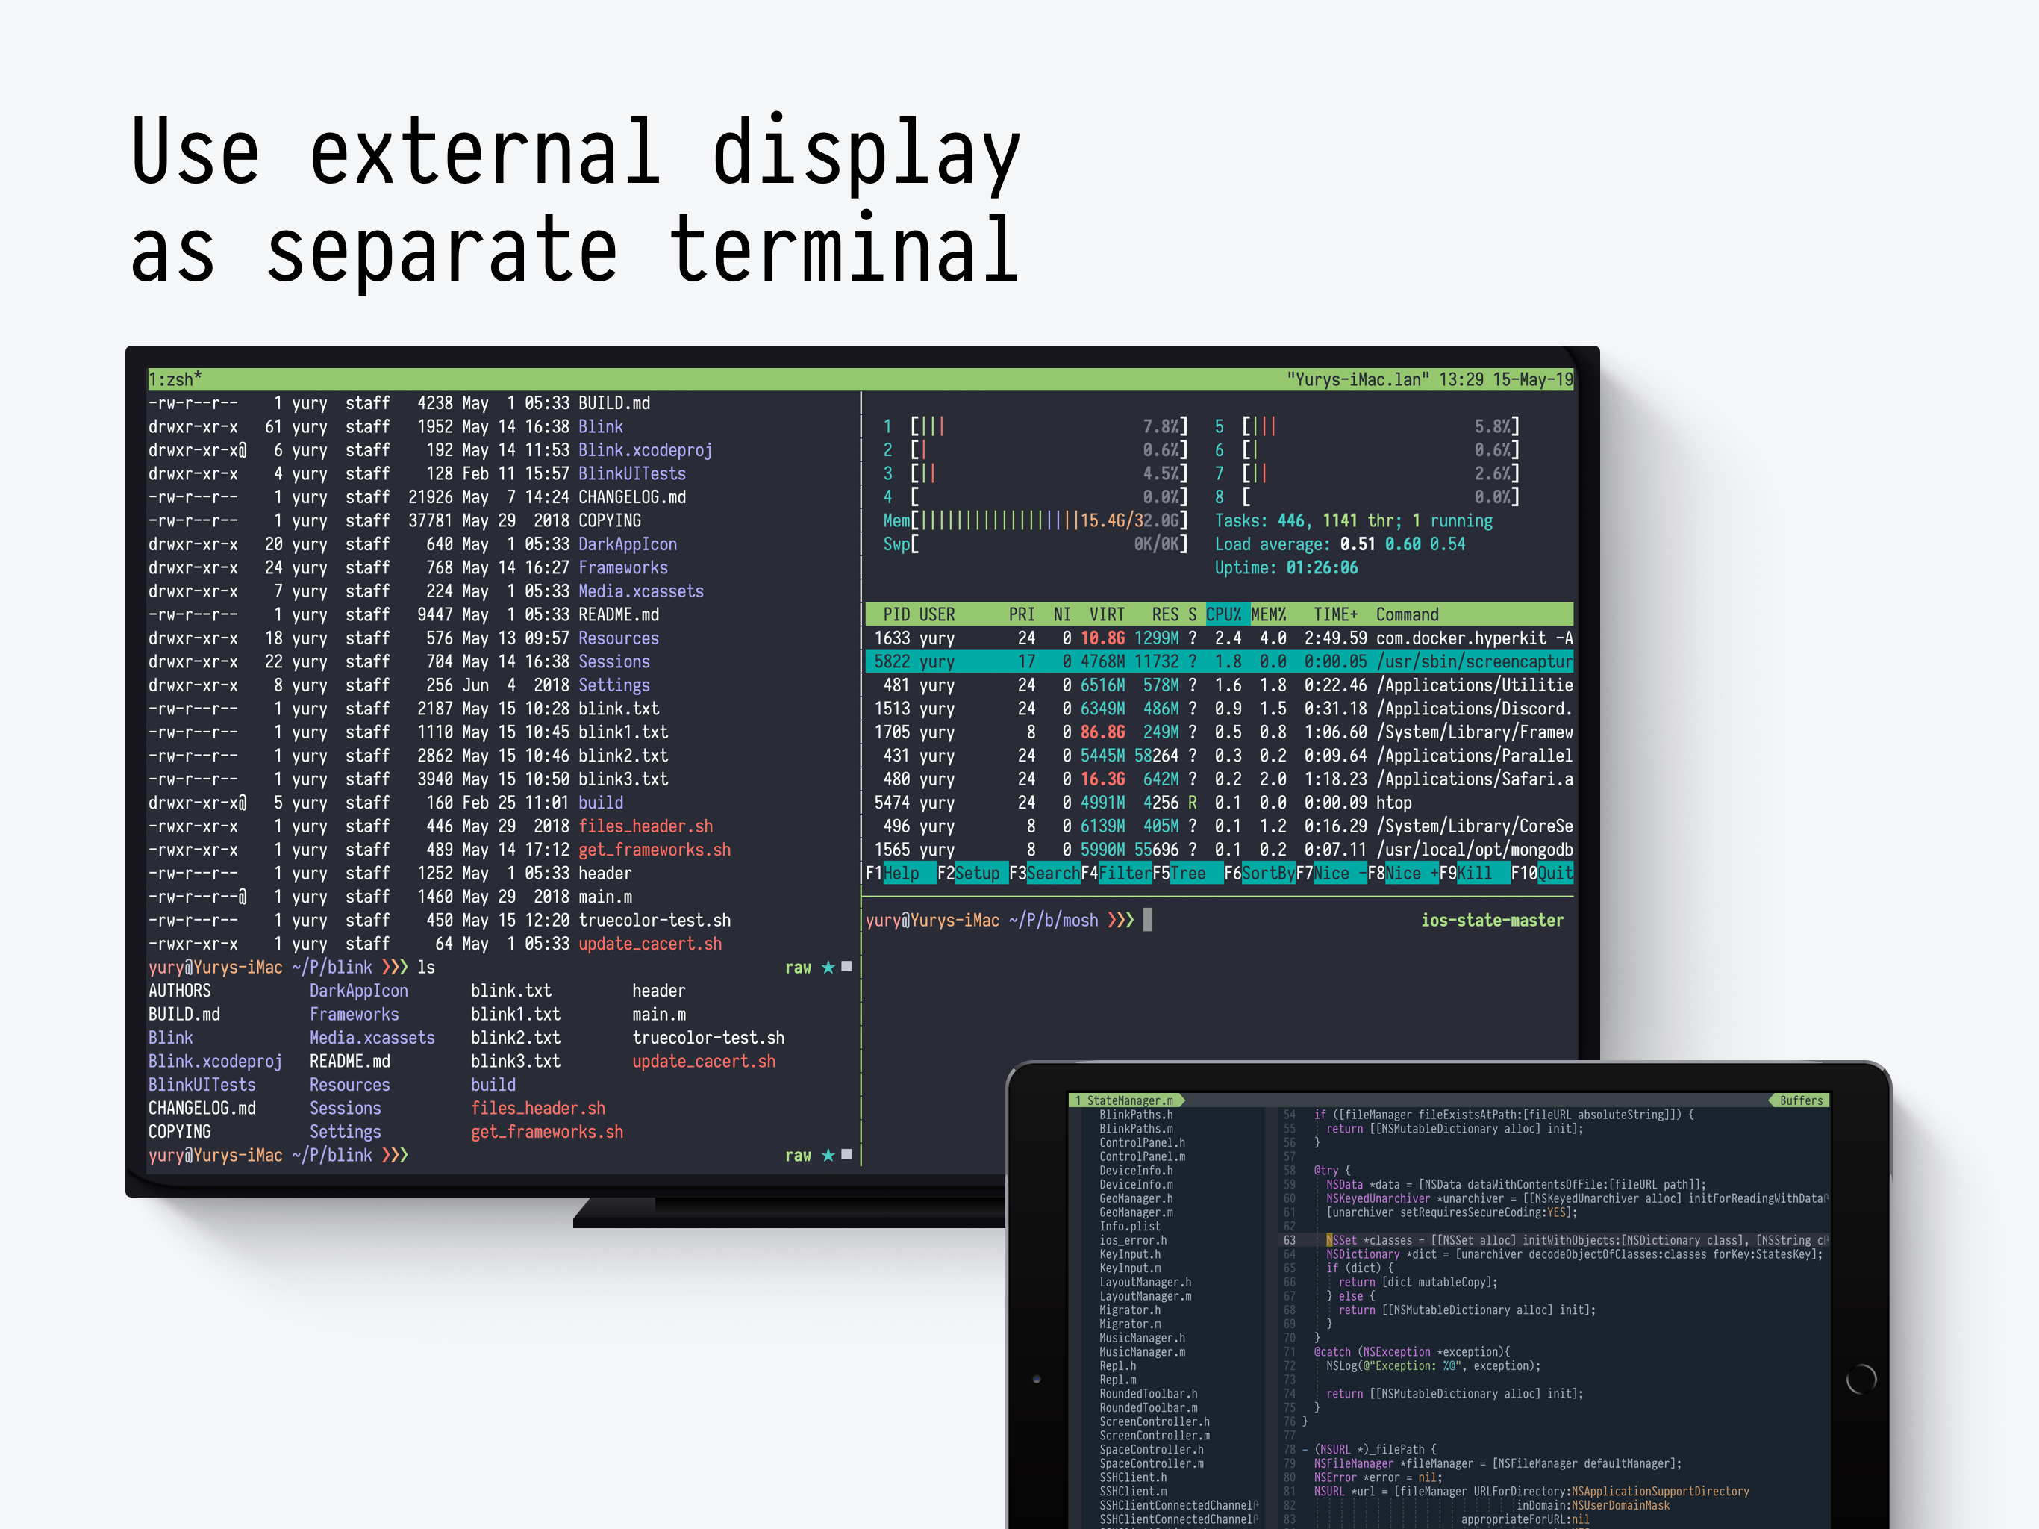Toggle tree view with F5Tree
The height and width of the screenshot is (1529, 2039).
(x=1187, y=873)
